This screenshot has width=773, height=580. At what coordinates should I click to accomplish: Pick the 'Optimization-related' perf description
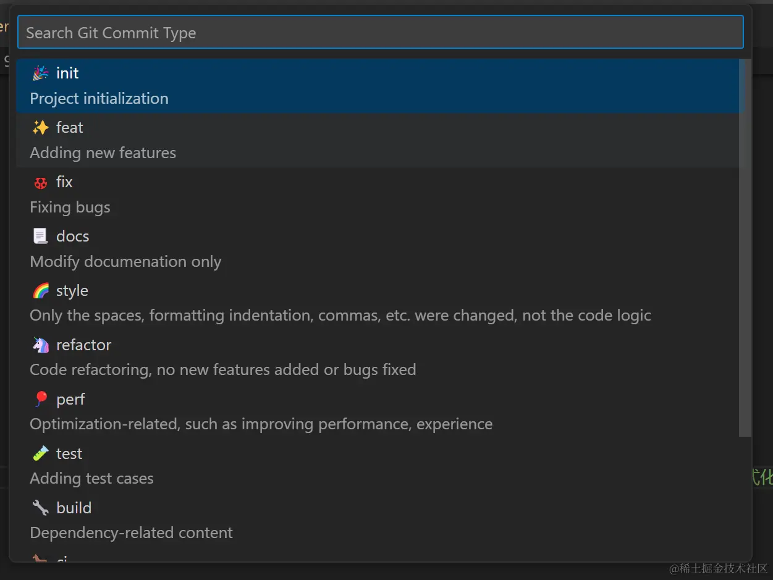tap(261, 424)
